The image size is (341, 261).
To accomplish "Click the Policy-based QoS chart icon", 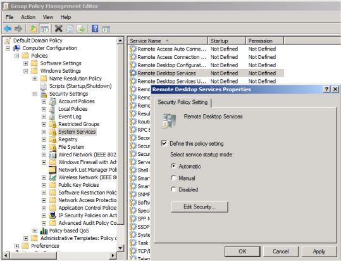I will point(44,231).
